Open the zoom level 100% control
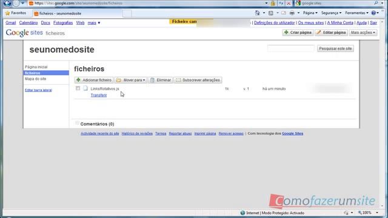The height and width of the screenshot is (218, 388). (x=368, y=213)
